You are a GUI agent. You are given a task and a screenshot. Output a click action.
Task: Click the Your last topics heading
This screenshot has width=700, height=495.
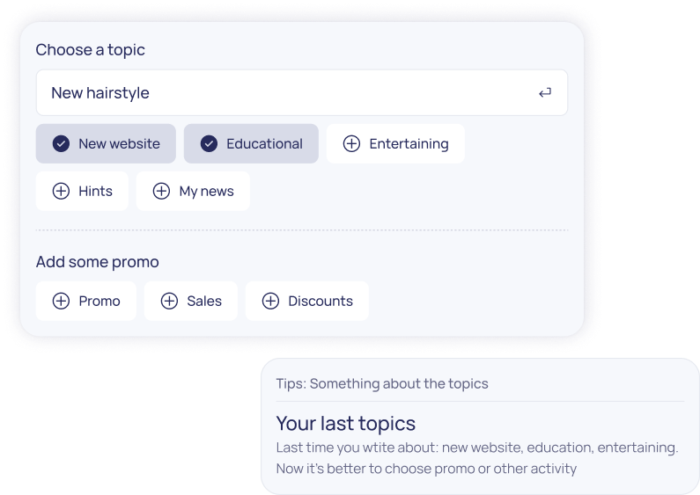pos(346,424)
